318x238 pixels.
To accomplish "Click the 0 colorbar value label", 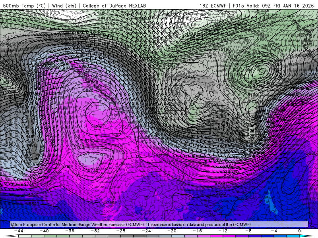I will pos(299,231).
